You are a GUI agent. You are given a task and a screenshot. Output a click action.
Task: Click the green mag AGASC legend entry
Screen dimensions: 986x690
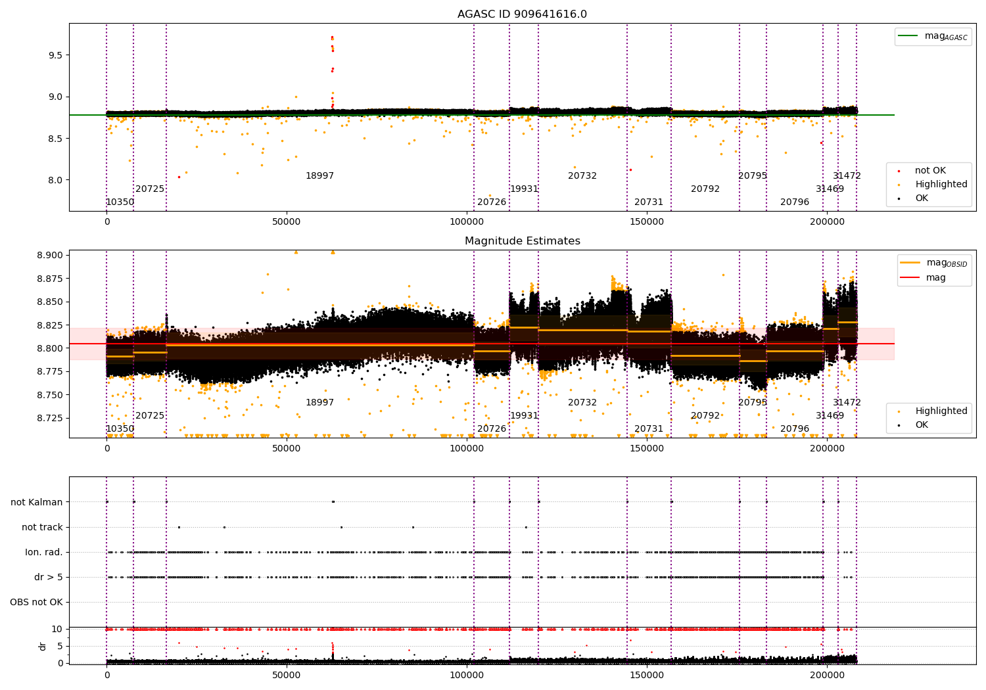point(933,36)
